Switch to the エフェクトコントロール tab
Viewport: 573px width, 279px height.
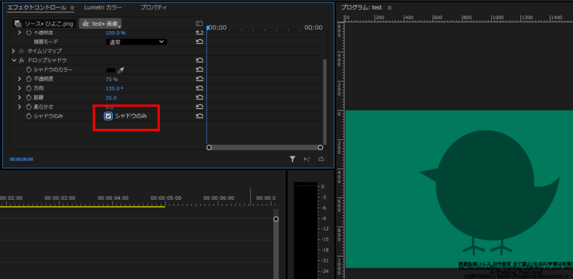click(37, 8)
